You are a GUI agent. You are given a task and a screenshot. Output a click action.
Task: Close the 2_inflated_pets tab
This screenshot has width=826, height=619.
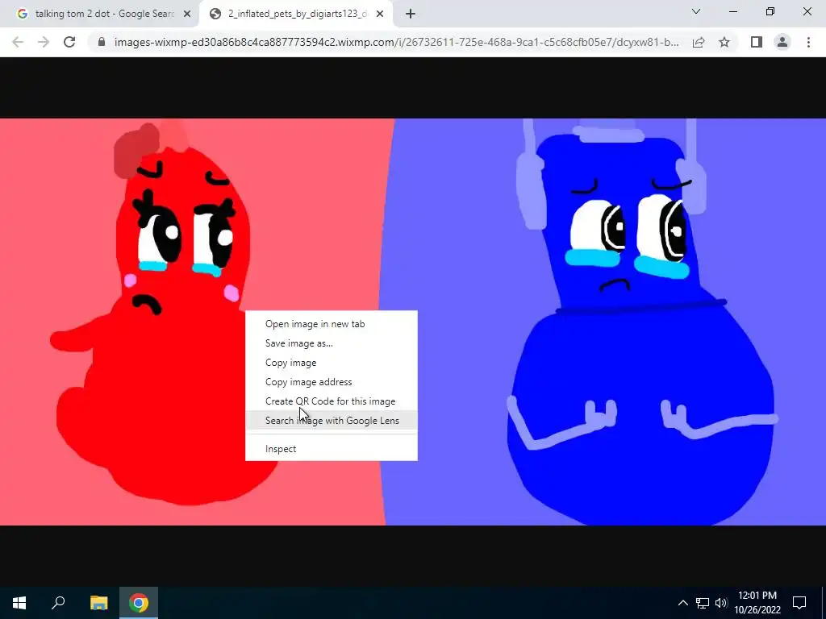click(x=380, y=14)
